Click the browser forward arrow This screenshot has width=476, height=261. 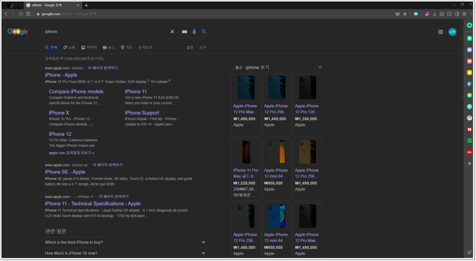pos(13,14)
